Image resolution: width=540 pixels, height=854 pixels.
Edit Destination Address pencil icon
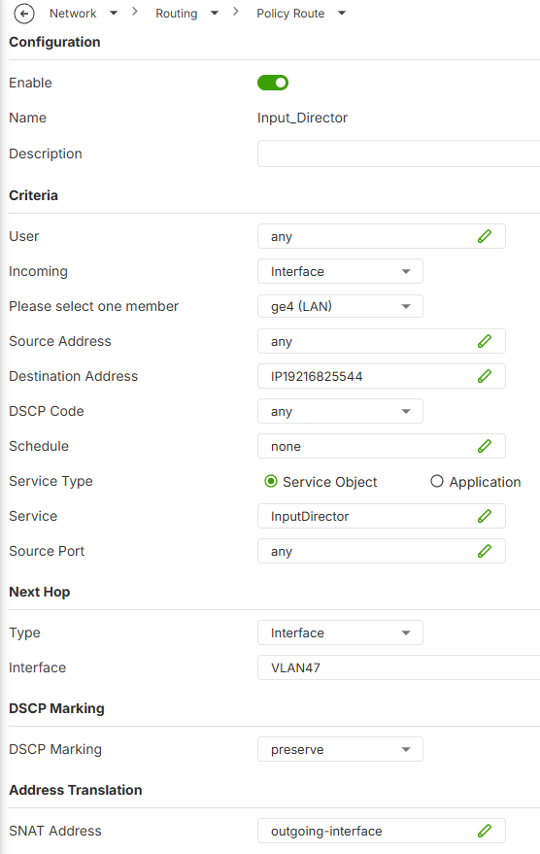(485, 376)
